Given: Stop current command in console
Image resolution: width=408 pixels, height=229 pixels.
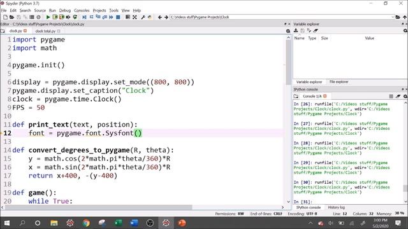Looking at the screenshot, I should 391,96.
